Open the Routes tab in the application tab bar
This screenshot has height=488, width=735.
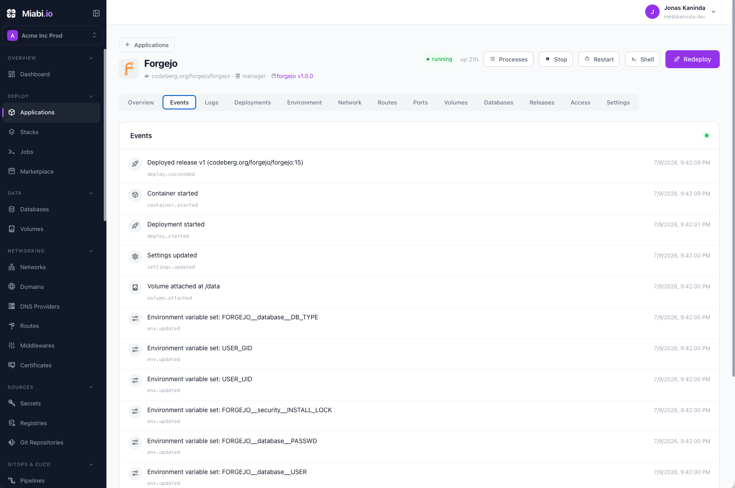[x=387, y=102]
